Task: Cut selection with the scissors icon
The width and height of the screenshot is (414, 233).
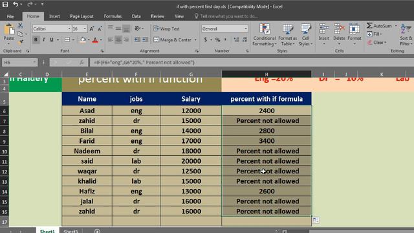Action: pyautogui.click(x=20, y=26)
